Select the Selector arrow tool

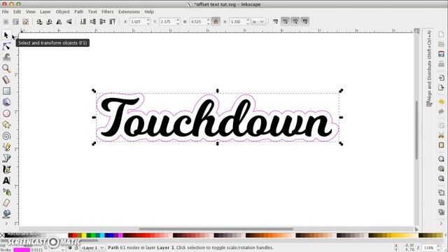click(6, 35)
